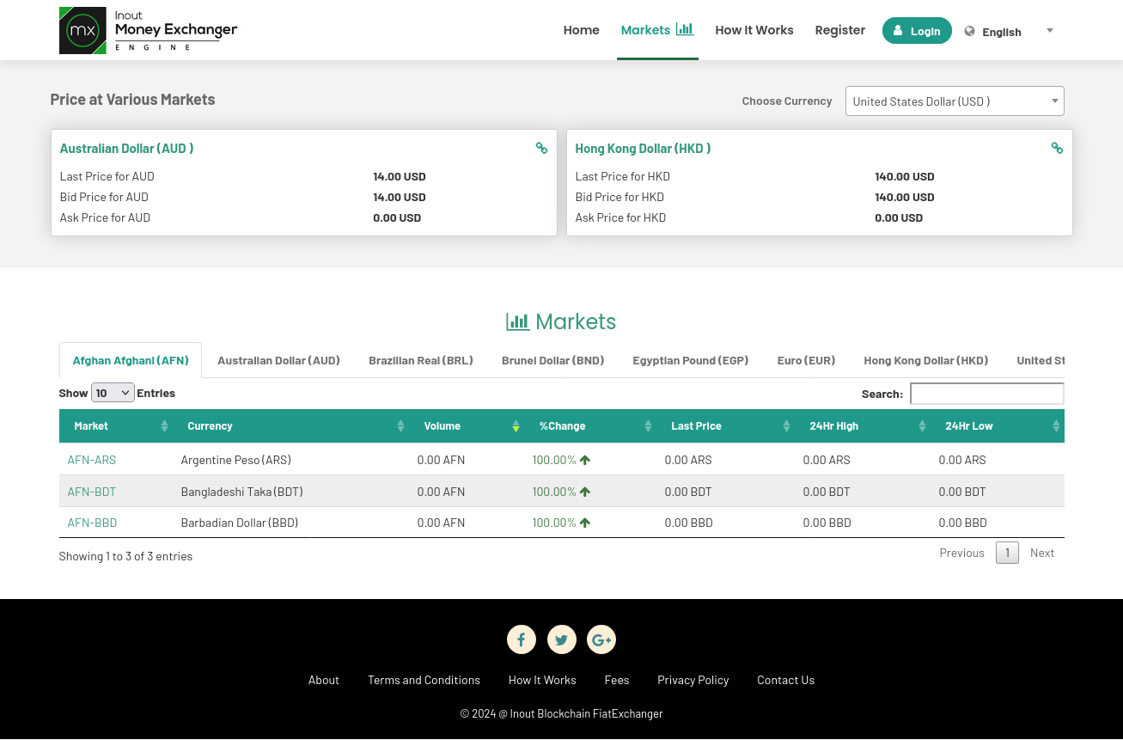
Task: Select the Brazilian Real (BRL) tab
Action: (x=421, y=360)
